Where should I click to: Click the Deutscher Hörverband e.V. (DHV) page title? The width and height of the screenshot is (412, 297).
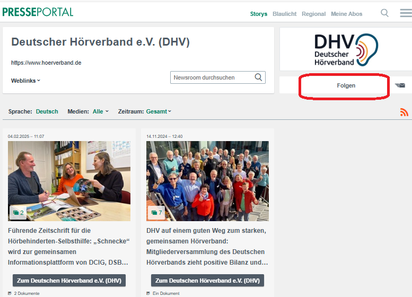pyautogui.click(x=100, y=42)
